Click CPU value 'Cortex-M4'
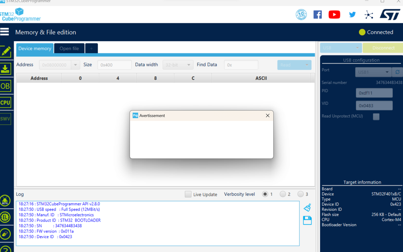Image resolution: width=403 pixels, height=252 pixels. point(391,220)
